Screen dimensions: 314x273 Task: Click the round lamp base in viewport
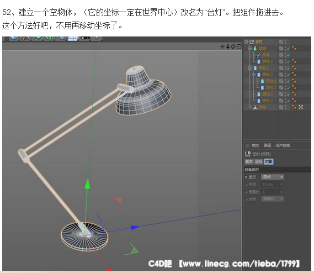coord(84,237)
